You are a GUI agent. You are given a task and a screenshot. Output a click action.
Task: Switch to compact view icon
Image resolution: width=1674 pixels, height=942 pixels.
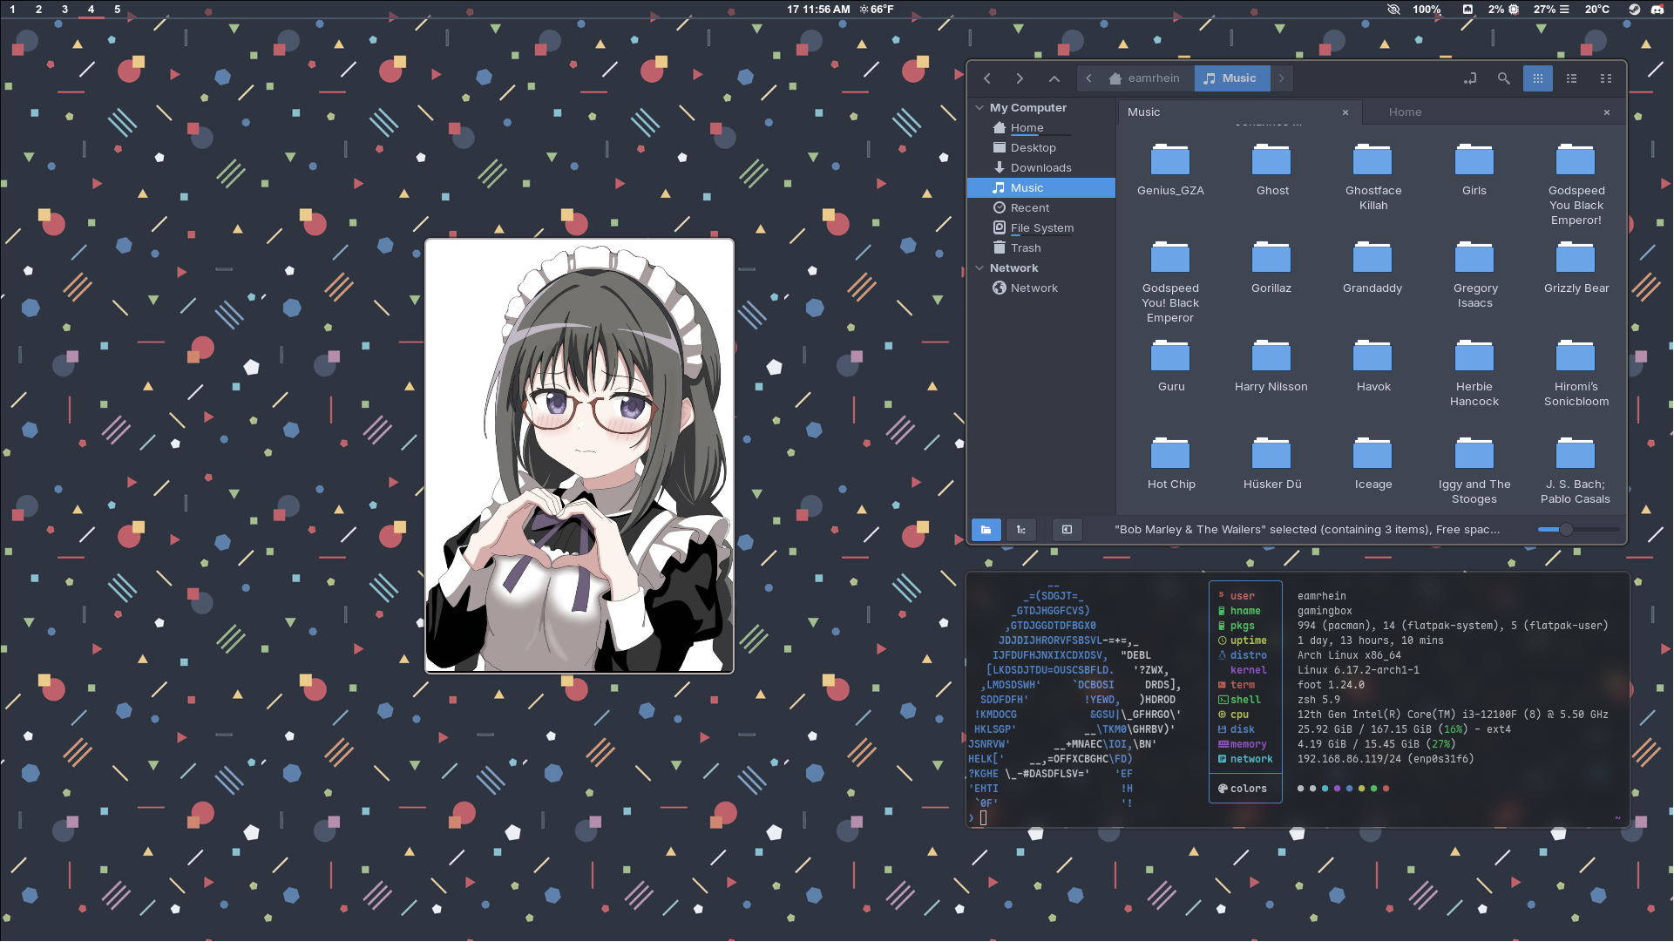coord(1605,78)
